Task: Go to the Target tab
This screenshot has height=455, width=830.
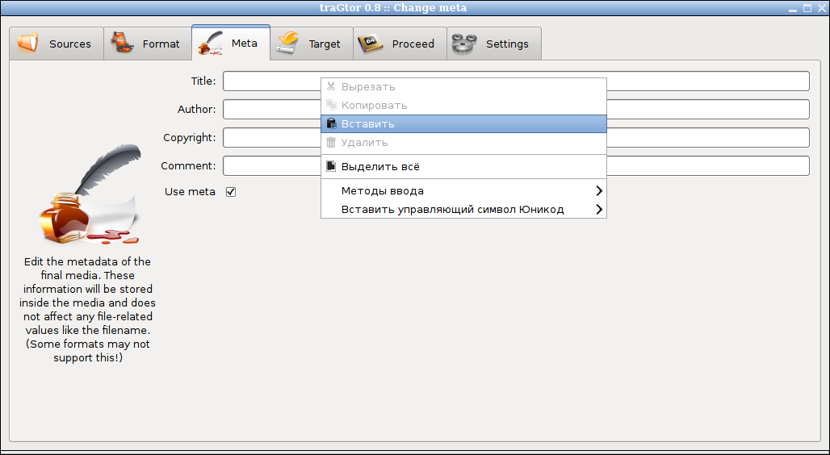Action: [312, 44]
